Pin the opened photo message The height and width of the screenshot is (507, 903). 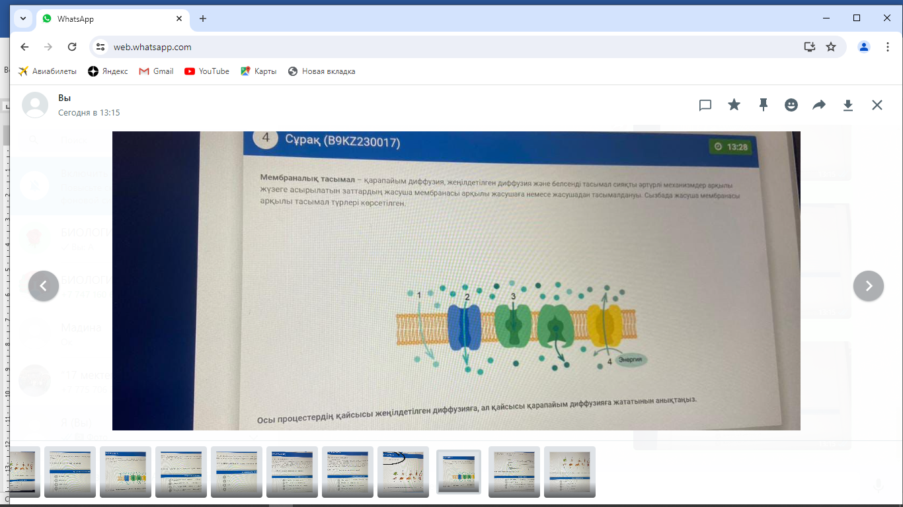[x=764, y=105]
